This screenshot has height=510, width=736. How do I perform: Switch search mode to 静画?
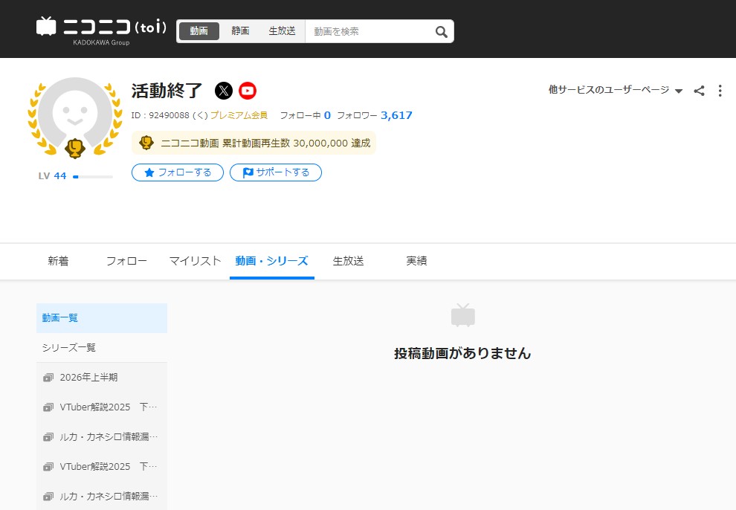(x=240, y=31)
